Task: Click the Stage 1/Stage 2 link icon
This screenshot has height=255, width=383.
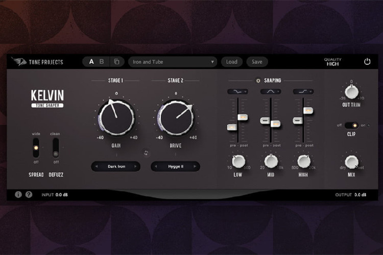Action: coord(146,153)
